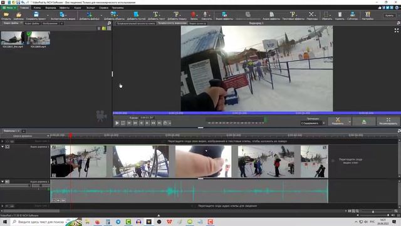Viewport: 401px width, 226px height.
Task: Click the Buy button
Action: pyautogui.click(x=389, y=15)
